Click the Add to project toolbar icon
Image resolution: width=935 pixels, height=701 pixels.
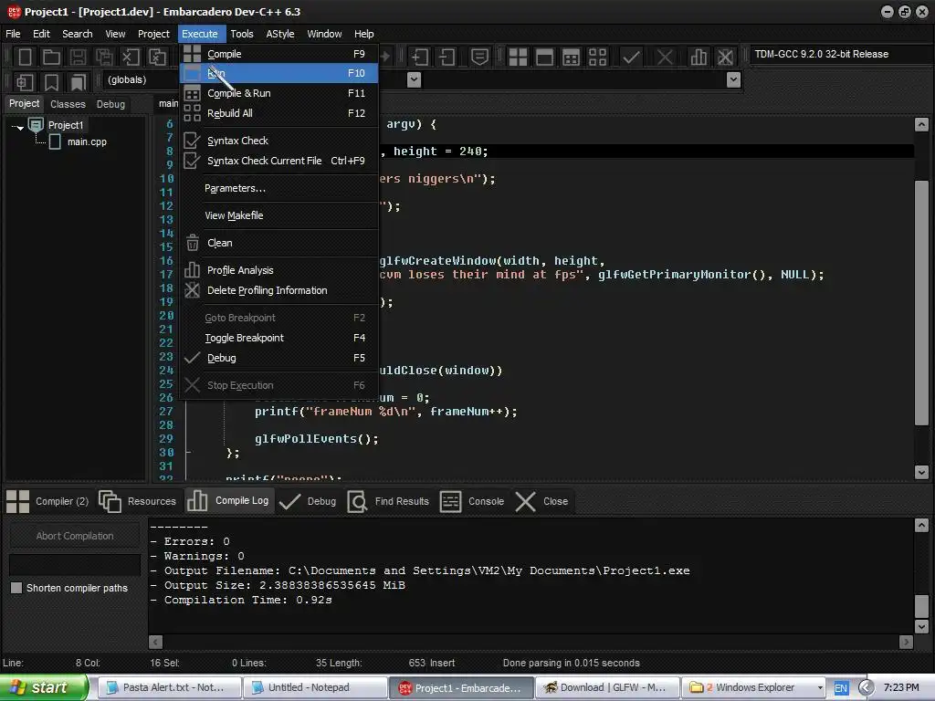[420, 58]
